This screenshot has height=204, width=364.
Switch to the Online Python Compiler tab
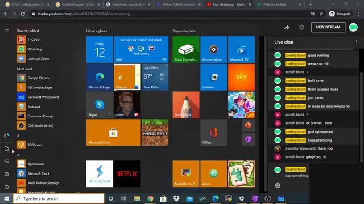178,5
